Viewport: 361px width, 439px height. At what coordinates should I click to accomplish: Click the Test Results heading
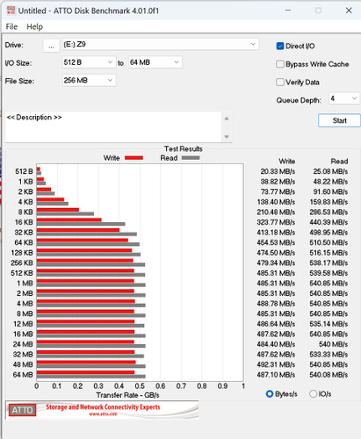click(184, 148)
